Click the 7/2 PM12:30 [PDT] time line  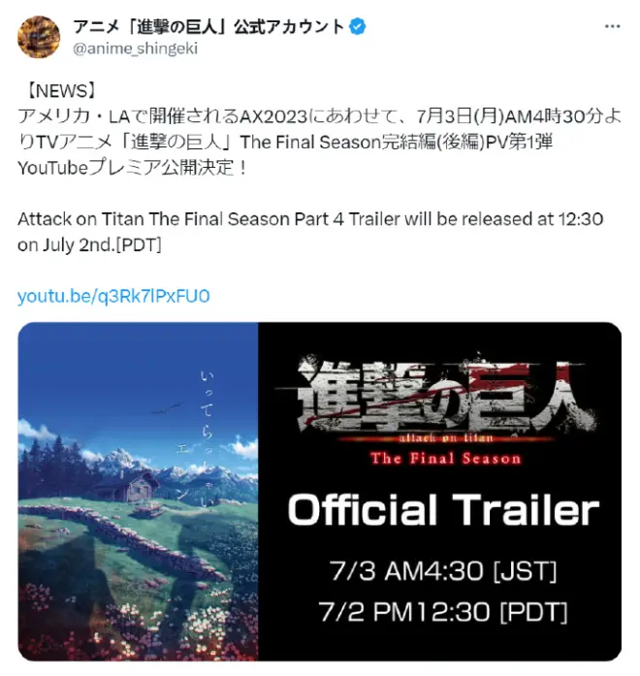[x=443, y=611]
